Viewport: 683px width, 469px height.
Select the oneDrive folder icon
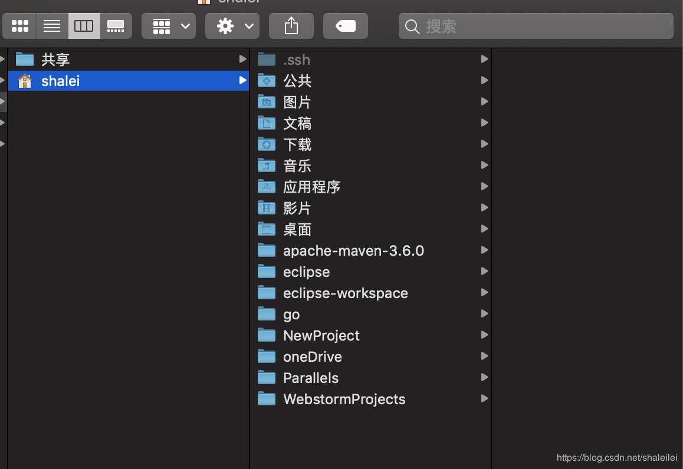click(267, 356)
